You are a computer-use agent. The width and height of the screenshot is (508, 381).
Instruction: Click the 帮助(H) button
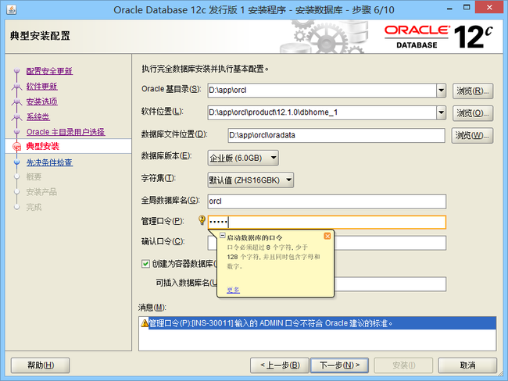tap(41, 365)
